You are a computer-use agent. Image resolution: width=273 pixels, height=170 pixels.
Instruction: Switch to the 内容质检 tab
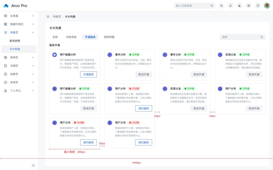pyautogui.click(x=71, y=37)
